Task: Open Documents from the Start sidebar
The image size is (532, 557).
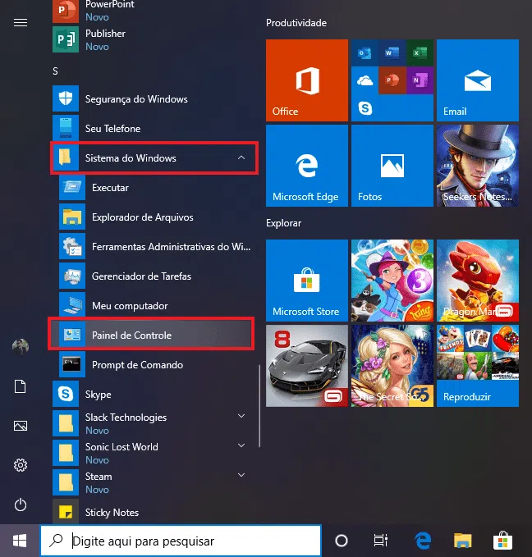Action: tap(21, 386)
